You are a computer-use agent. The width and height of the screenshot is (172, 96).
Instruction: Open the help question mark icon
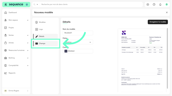pyautogui.click(x=166, y=4)
